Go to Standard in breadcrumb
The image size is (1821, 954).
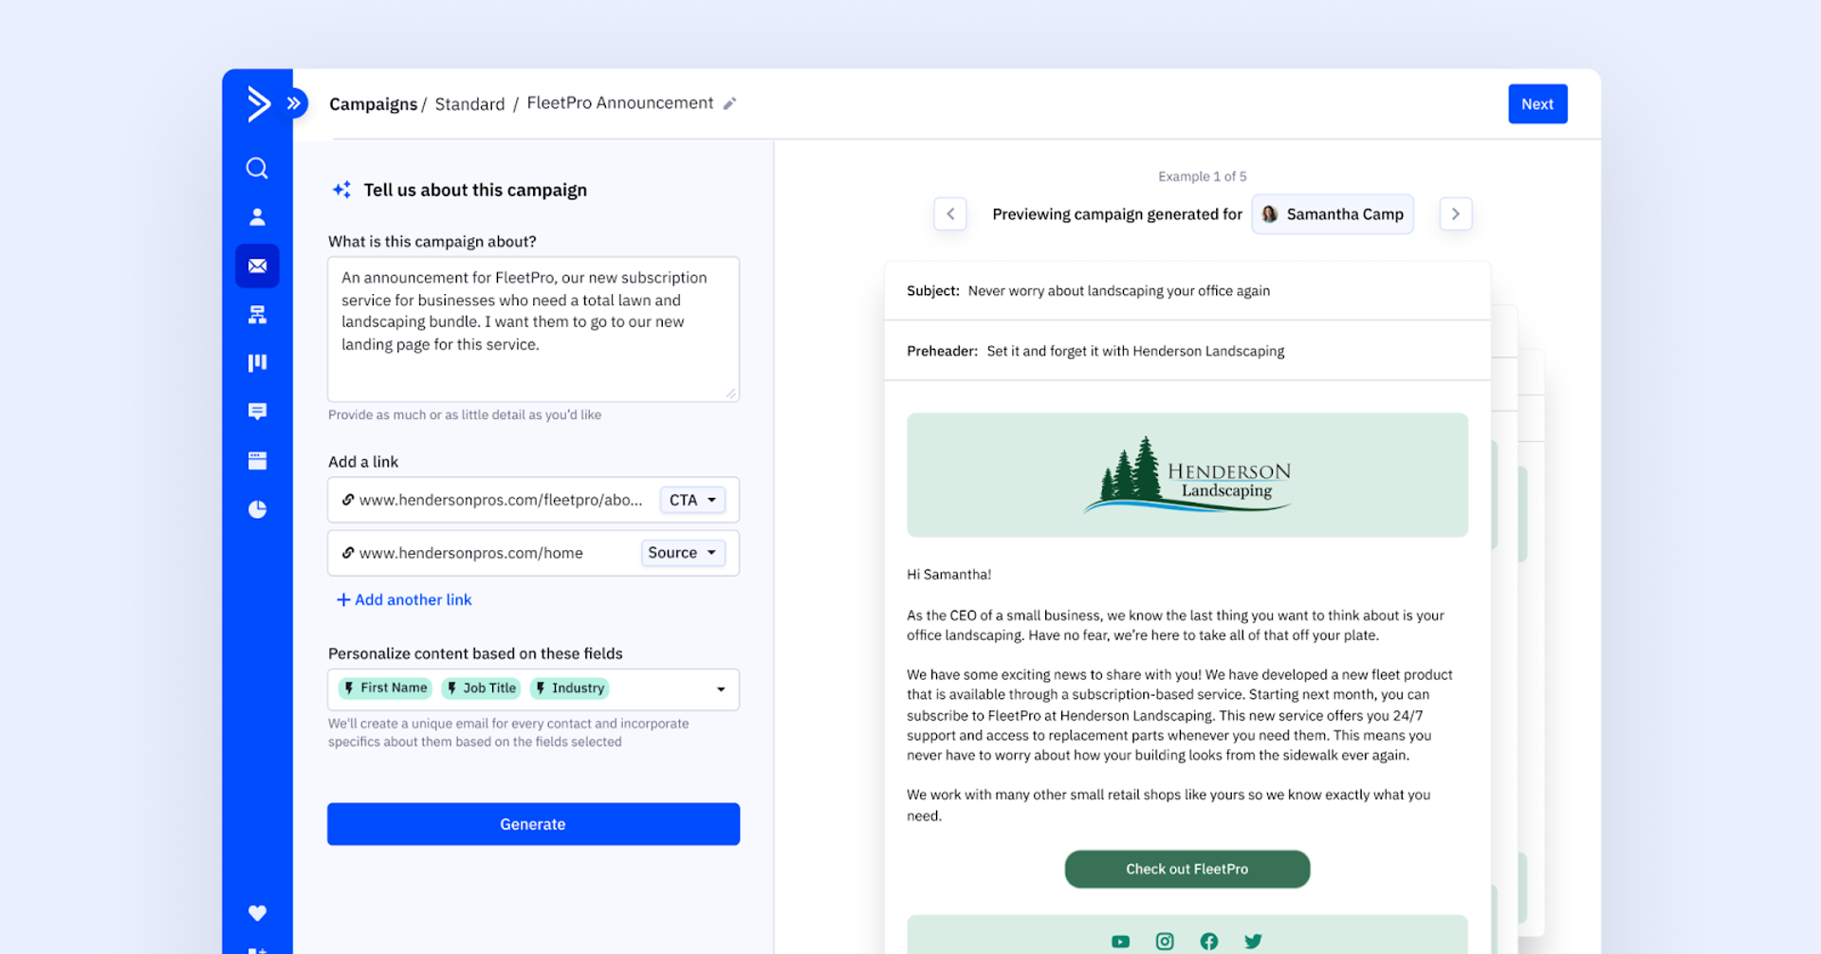tap(469, 104)
